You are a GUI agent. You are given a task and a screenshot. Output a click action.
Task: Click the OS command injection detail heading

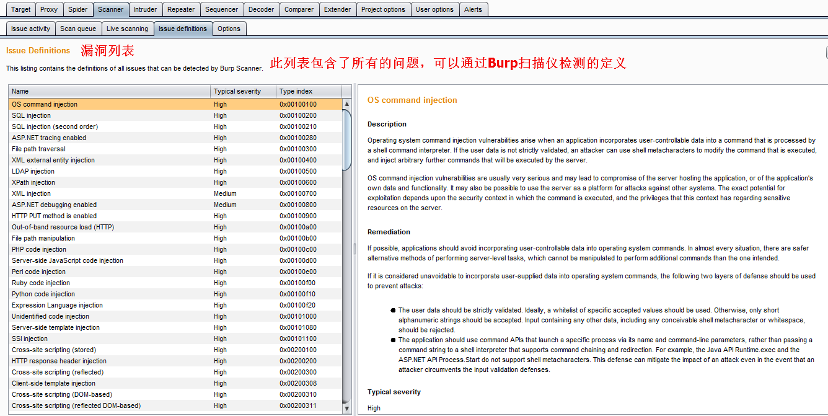tap(412, 100)
